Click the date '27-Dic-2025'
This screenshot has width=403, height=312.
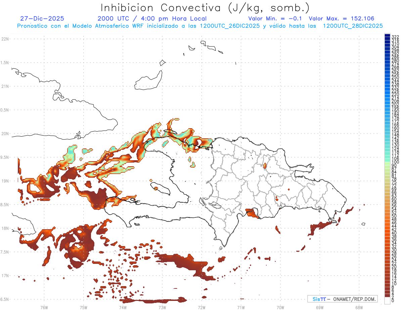pos(42,19)
